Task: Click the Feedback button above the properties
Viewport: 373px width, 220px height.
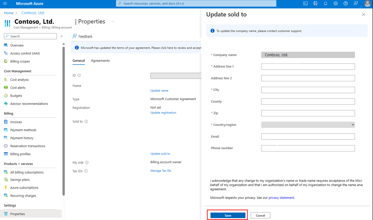Action: tap(83, 36)
